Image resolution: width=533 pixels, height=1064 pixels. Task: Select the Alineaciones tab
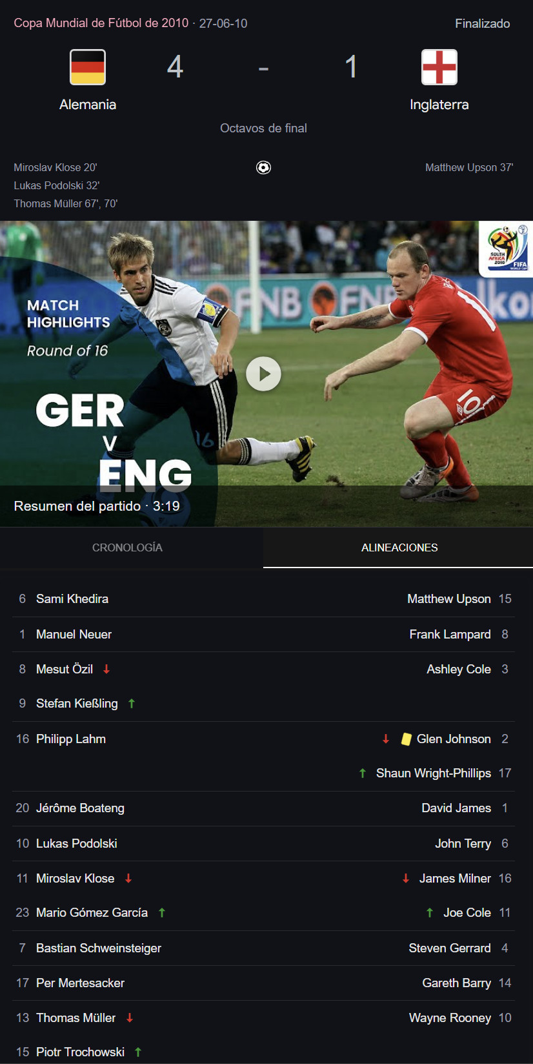click(398, 547)
